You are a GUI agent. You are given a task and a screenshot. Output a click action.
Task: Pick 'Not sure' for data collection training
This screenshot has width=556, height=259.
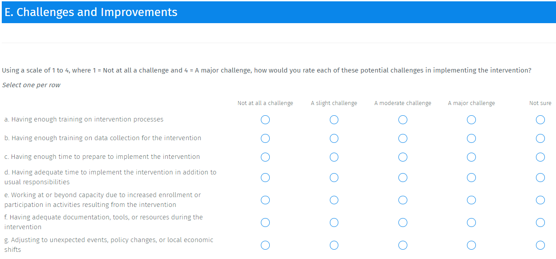point(540,138)
